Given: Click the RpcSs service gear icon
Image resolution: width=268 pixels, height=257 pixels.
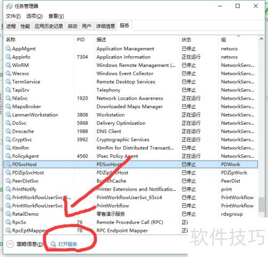Looking at the screenshot, I should (x=8, y=222).
